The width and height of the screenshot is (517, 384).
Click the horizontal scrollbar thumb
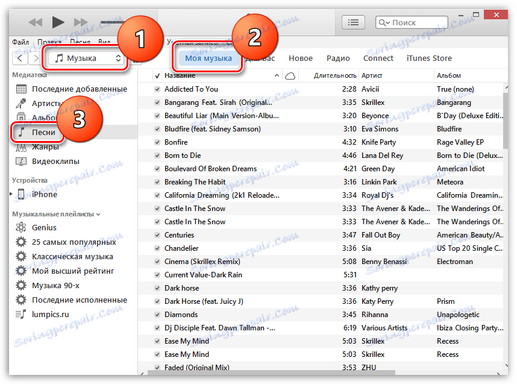(271, 373)
